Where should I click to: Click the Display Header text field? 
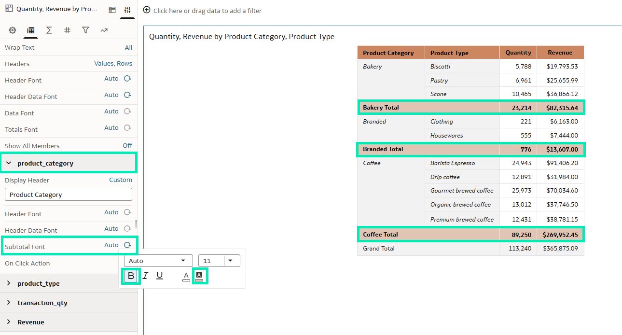point(68,195)
